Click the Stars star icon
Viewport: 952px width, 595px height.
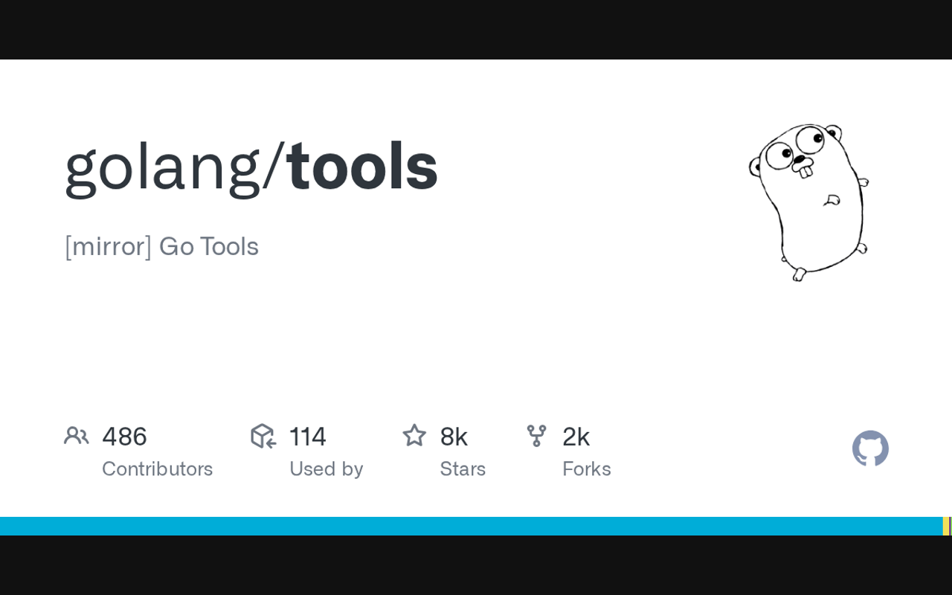[x=414, y=435]
